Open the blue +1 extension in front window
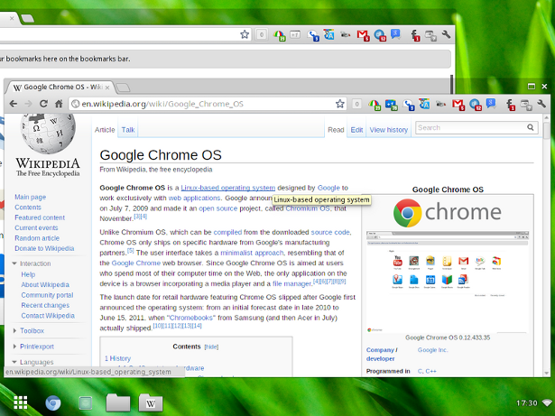The height and width of the screenshot is (416, 555). click(x=391, y=105)
